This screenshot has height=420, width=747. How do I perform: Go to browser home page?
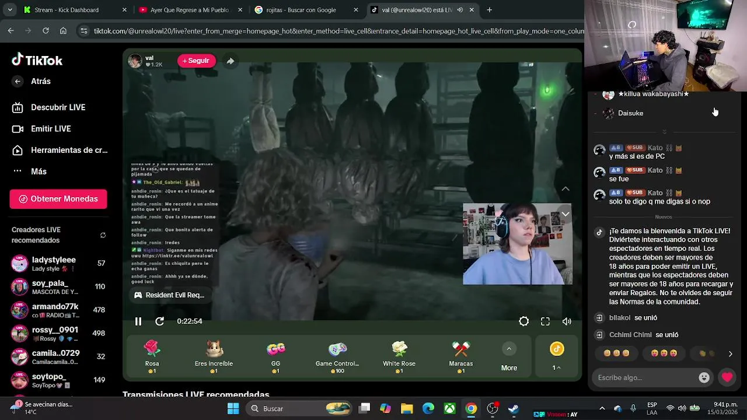pos(63,31)
